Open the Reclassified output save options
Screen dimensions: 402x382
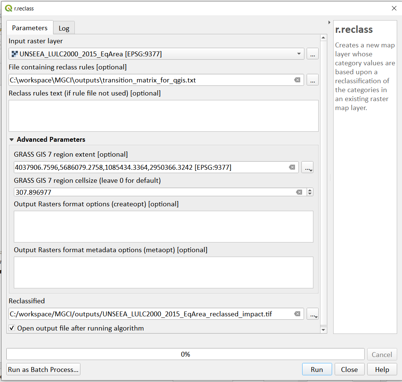[x=313, y=314]
